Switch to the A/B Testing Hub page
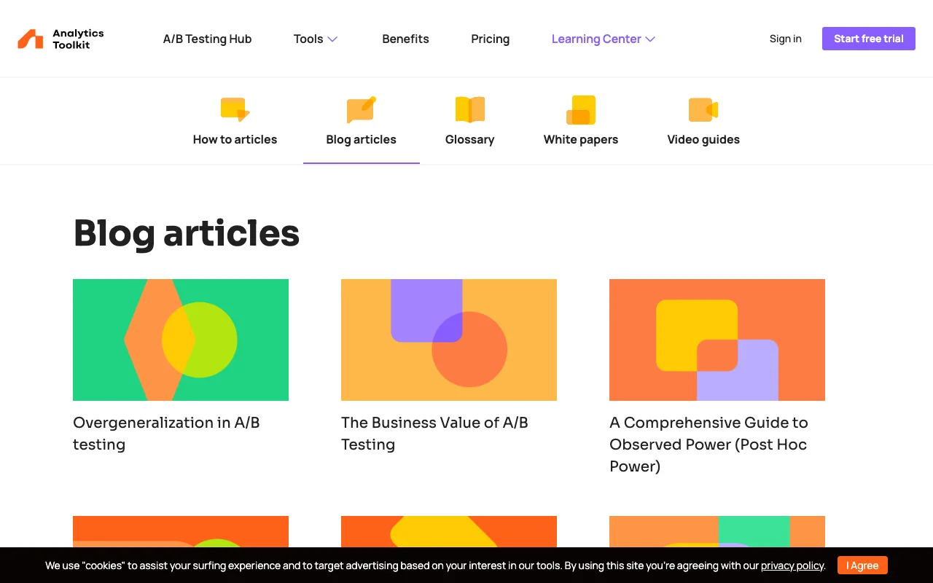This screenshot has width=933, height=583. (x=207, y=39)
